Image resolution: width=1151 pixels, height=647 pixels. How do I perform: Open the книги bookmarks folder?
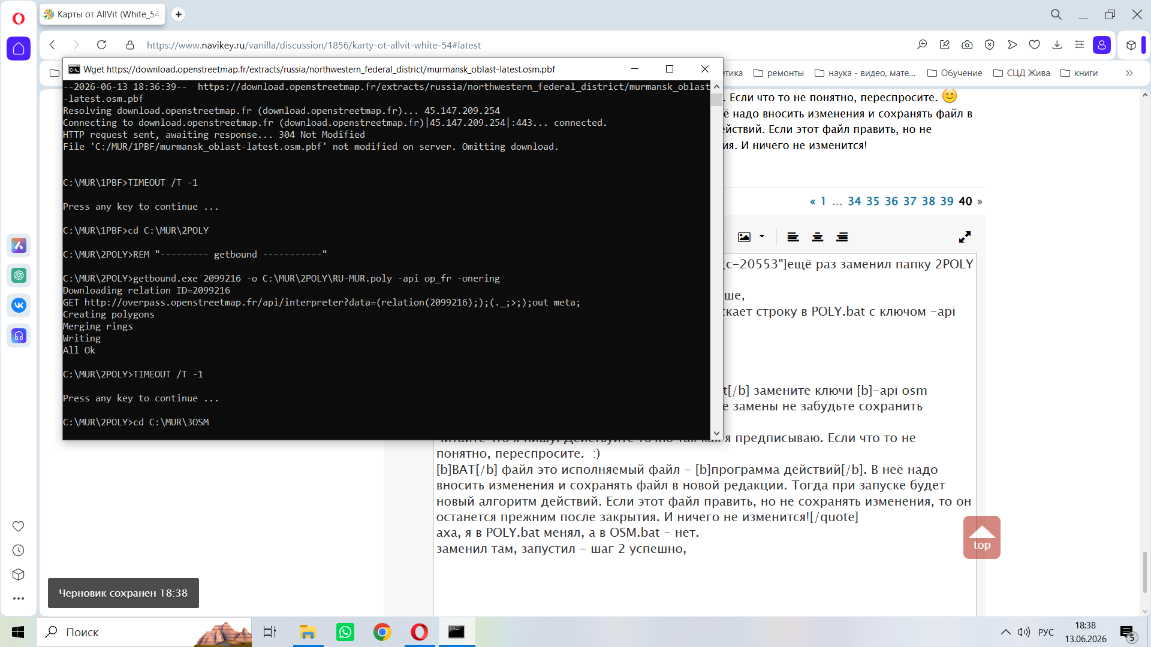[1079, 73]
